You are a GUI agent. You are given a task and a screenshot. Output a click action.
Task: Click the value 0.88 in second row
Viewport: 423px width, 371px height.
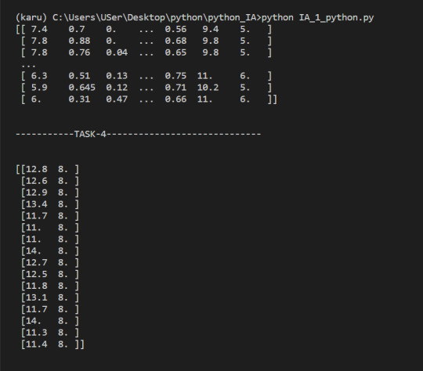[79, 41]
